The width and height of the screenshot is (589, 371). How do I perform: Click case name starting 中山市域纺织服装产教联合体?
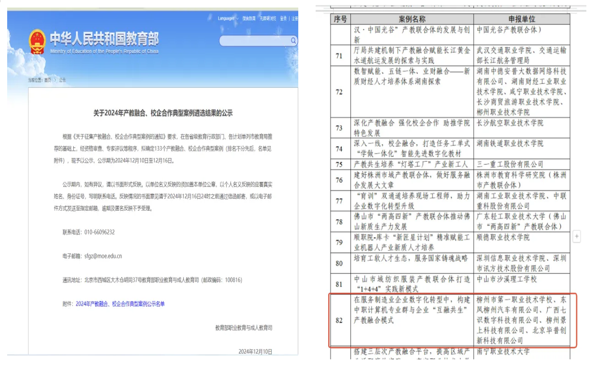(412, 284)
